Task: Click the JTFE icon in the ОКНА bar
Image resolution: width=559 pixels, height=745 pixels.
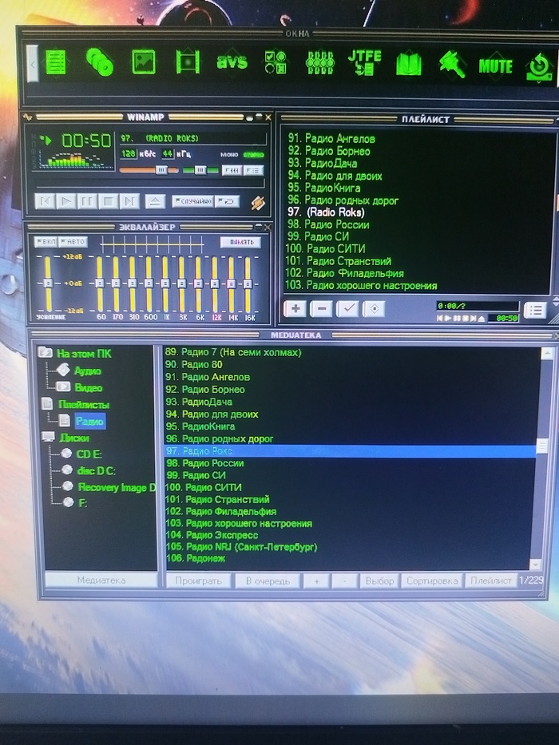Action: click(365, 62)
